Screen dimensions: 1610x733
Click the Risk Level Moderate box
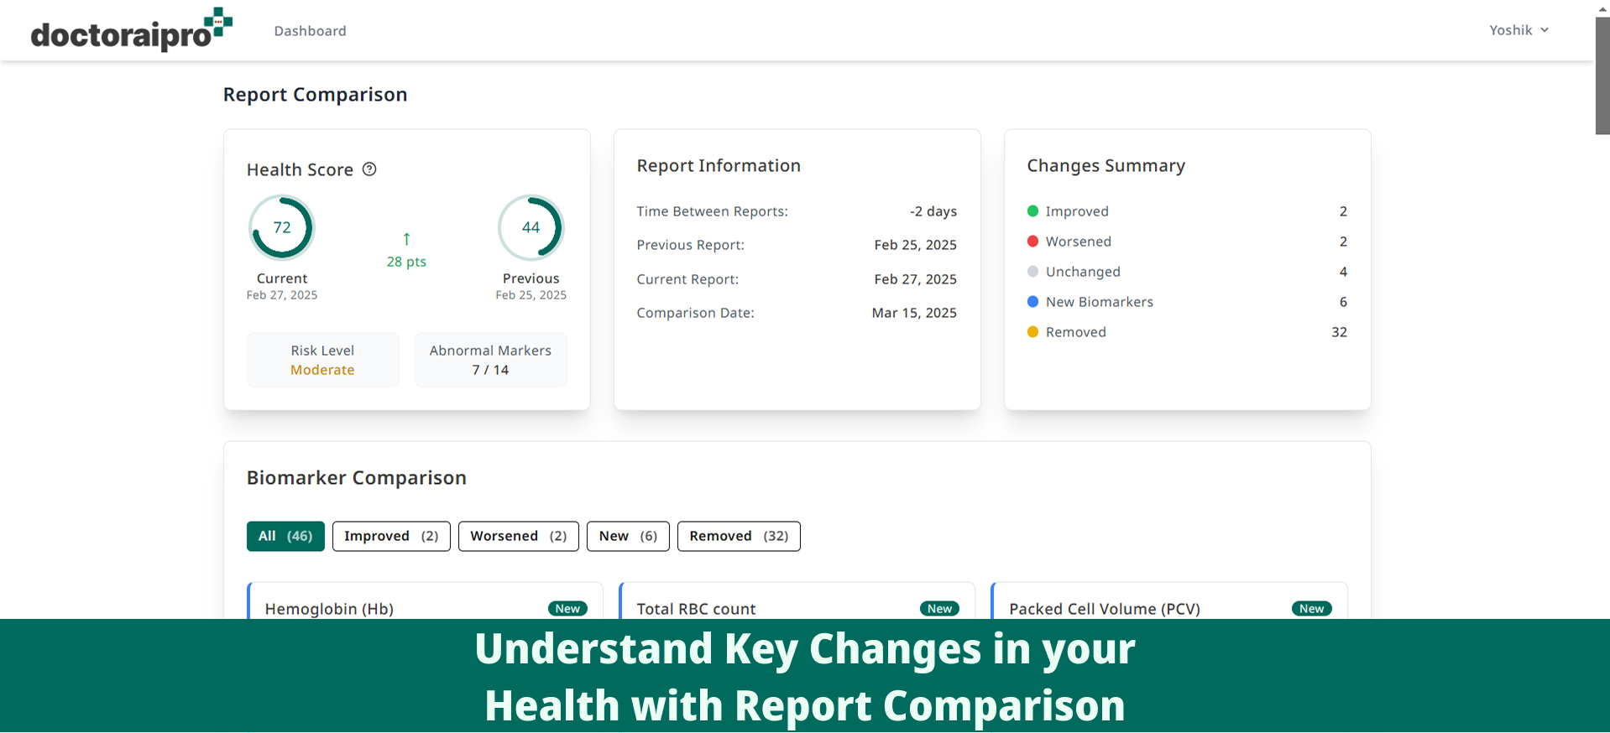(x=322, y=360)
